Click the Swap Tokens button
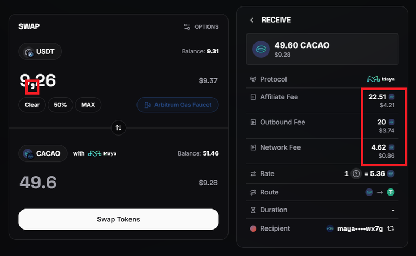Viewport: 416px width, 256px height. pyautogui.click(x=119, y=219)
